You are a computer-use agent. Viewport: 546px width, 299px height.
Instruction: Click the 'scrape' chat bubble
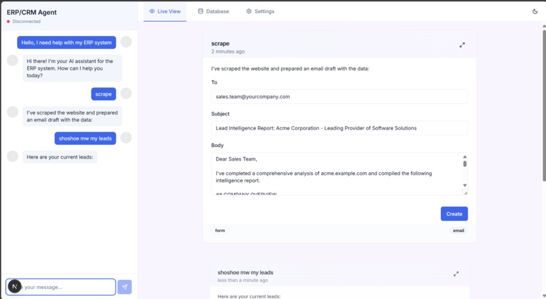(x=104, y=94)
